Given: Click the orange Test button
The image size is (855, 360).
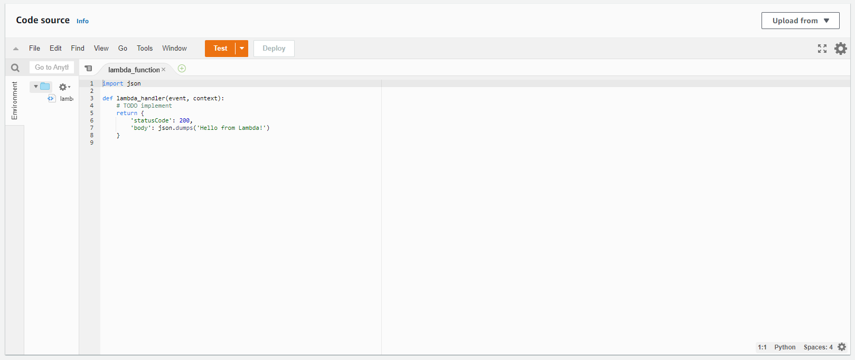Looking at the screenshot, I should [x=220, y=49].
